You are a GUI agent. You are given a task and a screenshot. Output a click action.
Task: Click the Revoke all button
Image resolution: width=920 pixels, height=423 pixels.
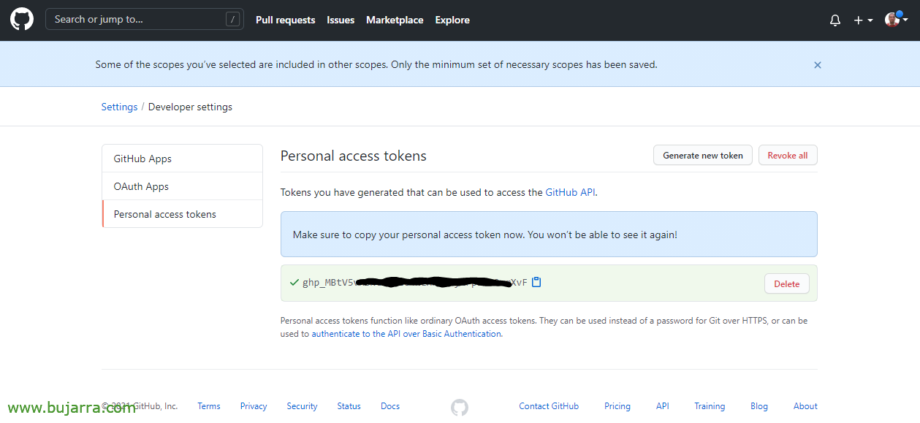[x=788, y=155]
